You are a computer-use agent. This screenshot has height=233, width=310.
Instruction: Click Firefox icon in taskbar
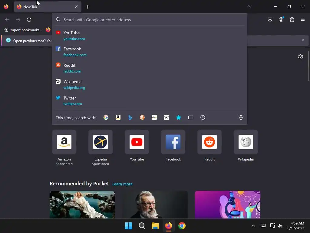(168, 226)
